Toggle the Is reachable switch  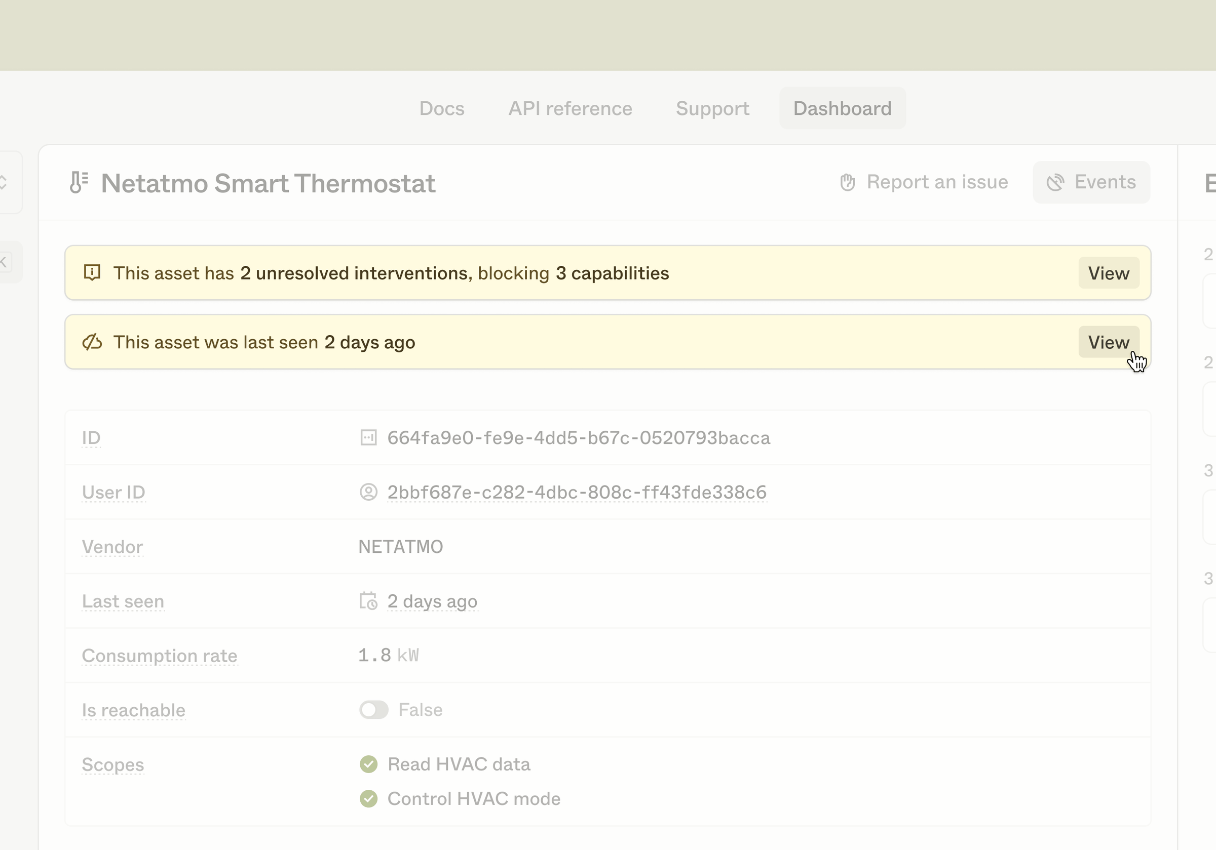tap(373, 710)
